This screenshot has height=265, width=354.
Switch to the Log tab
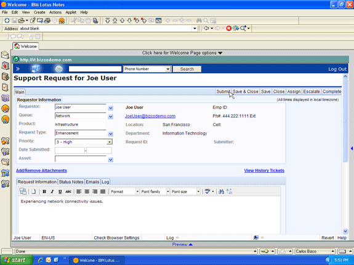(x=105, y=182)
